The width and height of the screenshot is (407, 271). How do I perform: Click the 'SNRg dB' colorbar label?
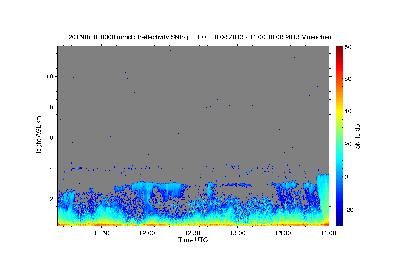point(357,136)
